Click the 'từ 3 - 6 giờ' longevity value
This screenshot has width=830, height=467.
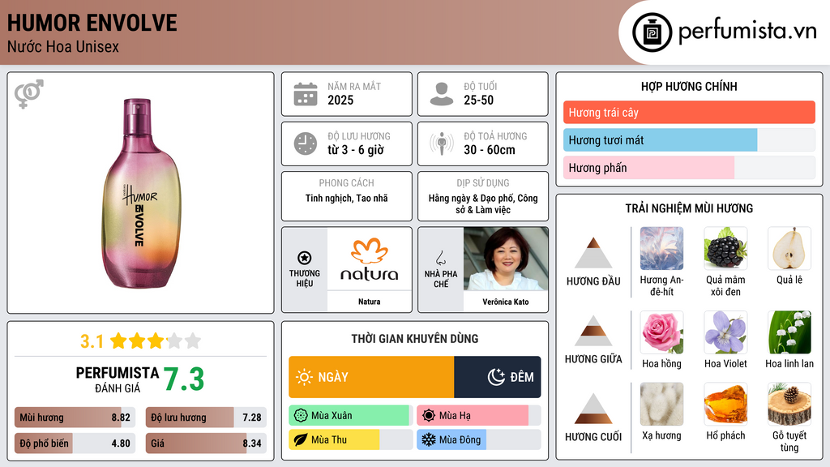[x=356, y=150]
